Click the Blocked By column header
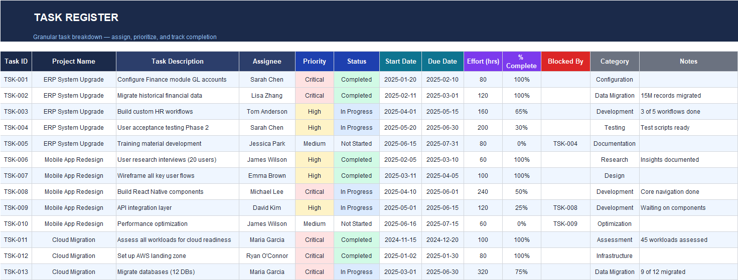Screen dimensions: 738x280 pyautogui.click(x=565, y=61)
